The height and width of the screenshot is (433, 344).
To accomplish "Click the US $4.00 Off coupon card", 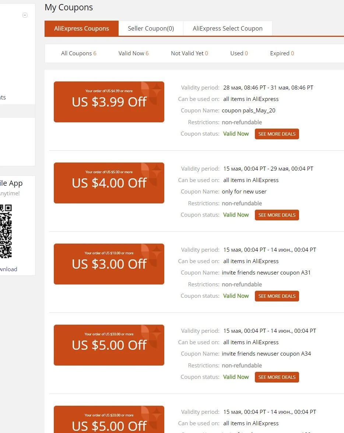I will [x=109, y=183].
